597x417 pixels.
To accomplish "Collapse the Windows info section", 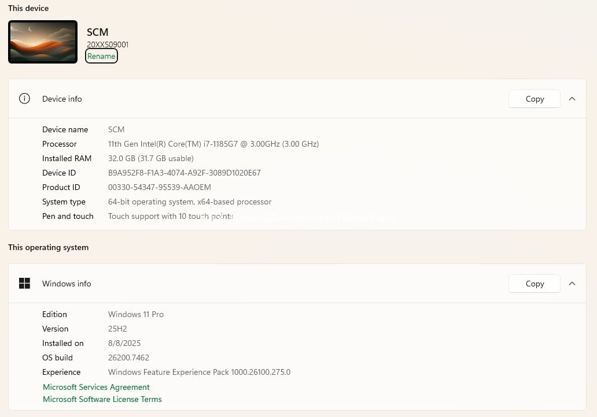I will [572, 284].
